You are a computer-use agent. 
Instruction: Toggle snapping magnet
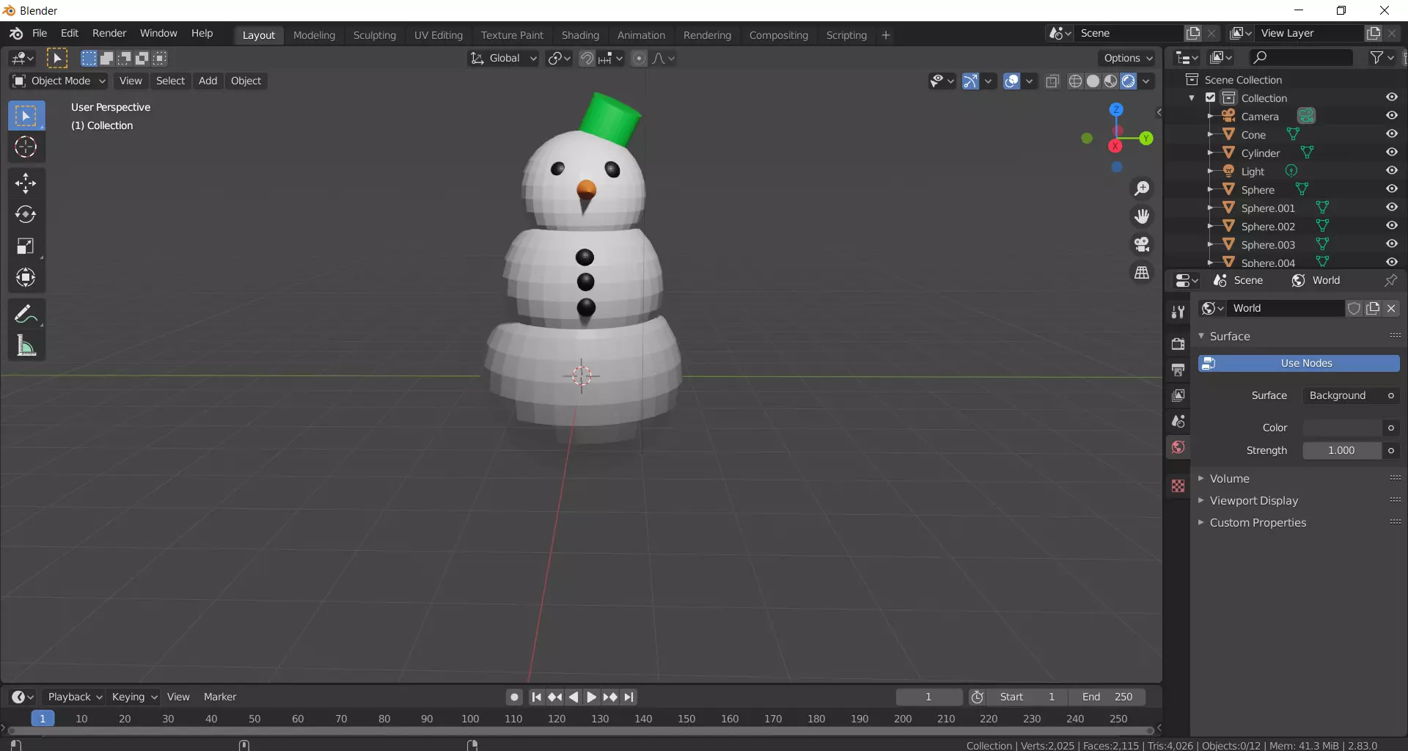click(587, 59)
